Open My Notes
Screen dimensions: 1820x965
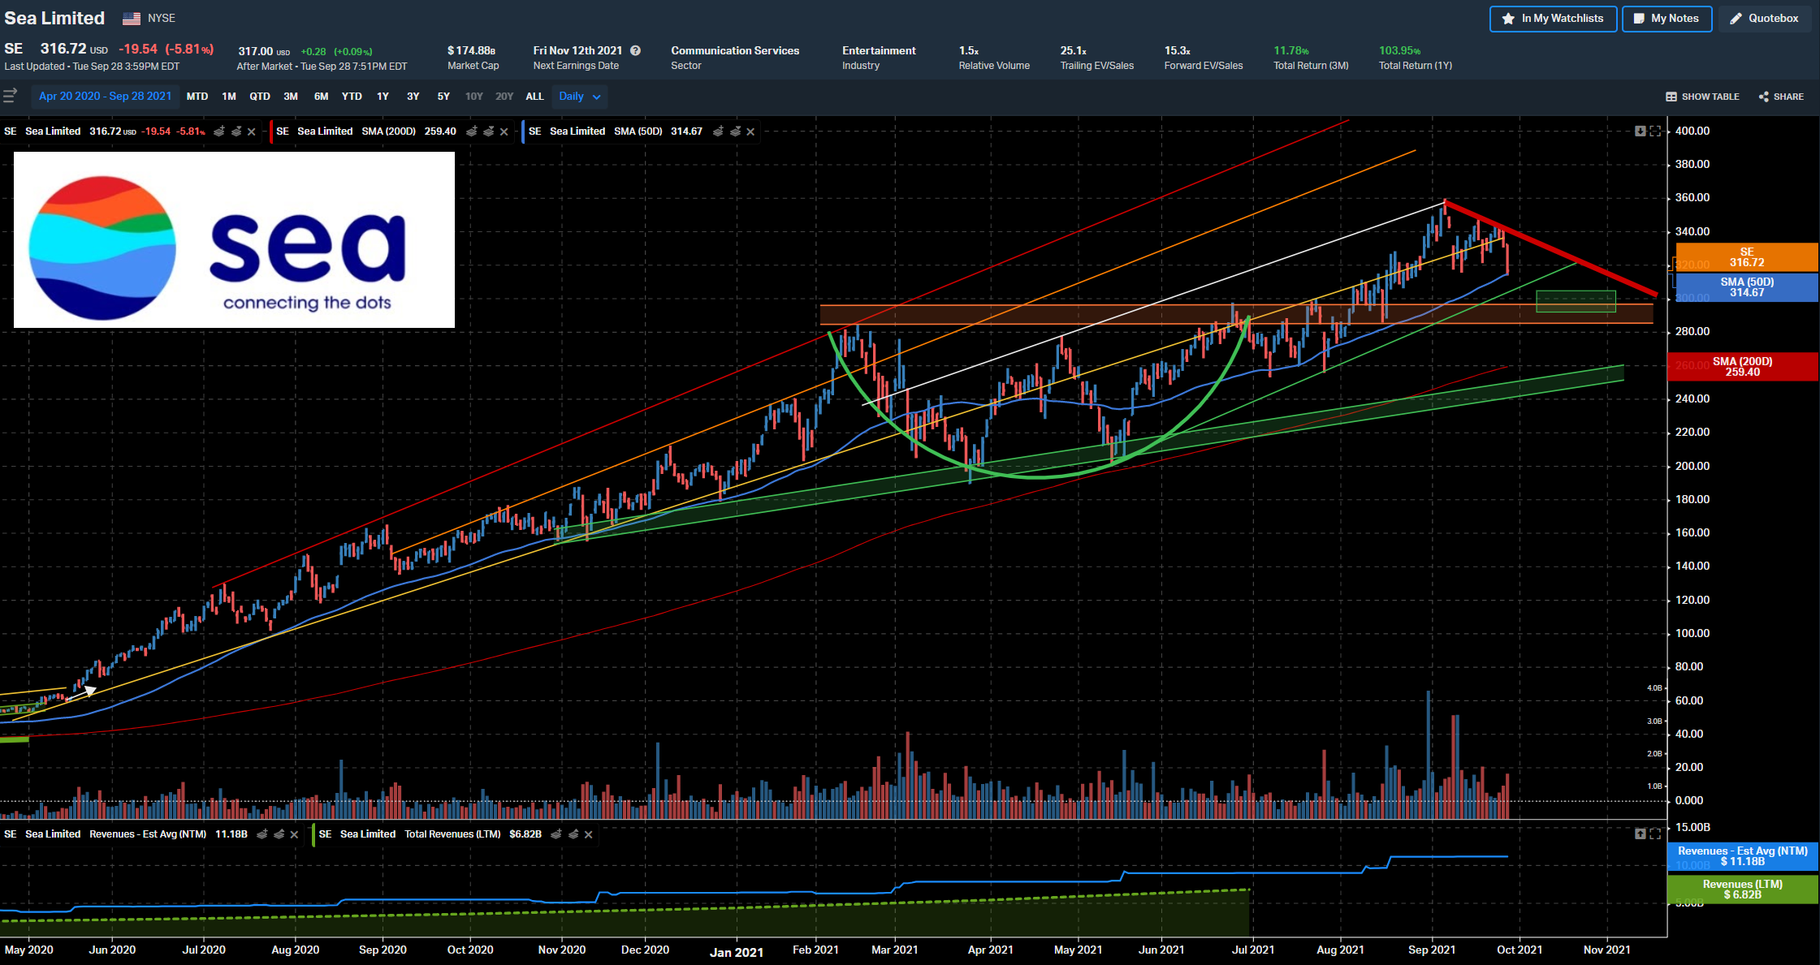click(x=1667, y=19)
